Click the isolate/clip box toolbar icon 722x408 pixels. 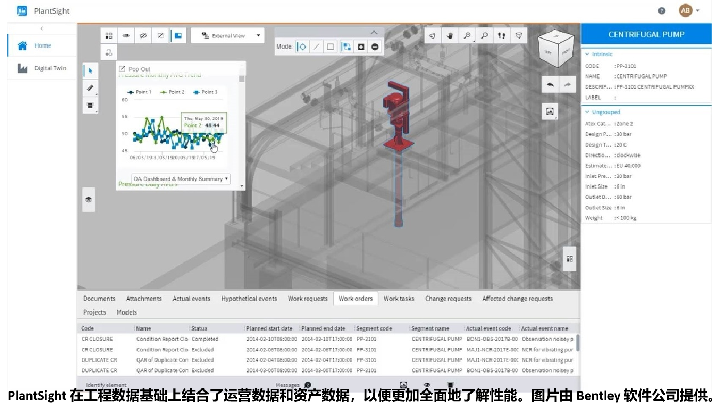tap(161, 36)
